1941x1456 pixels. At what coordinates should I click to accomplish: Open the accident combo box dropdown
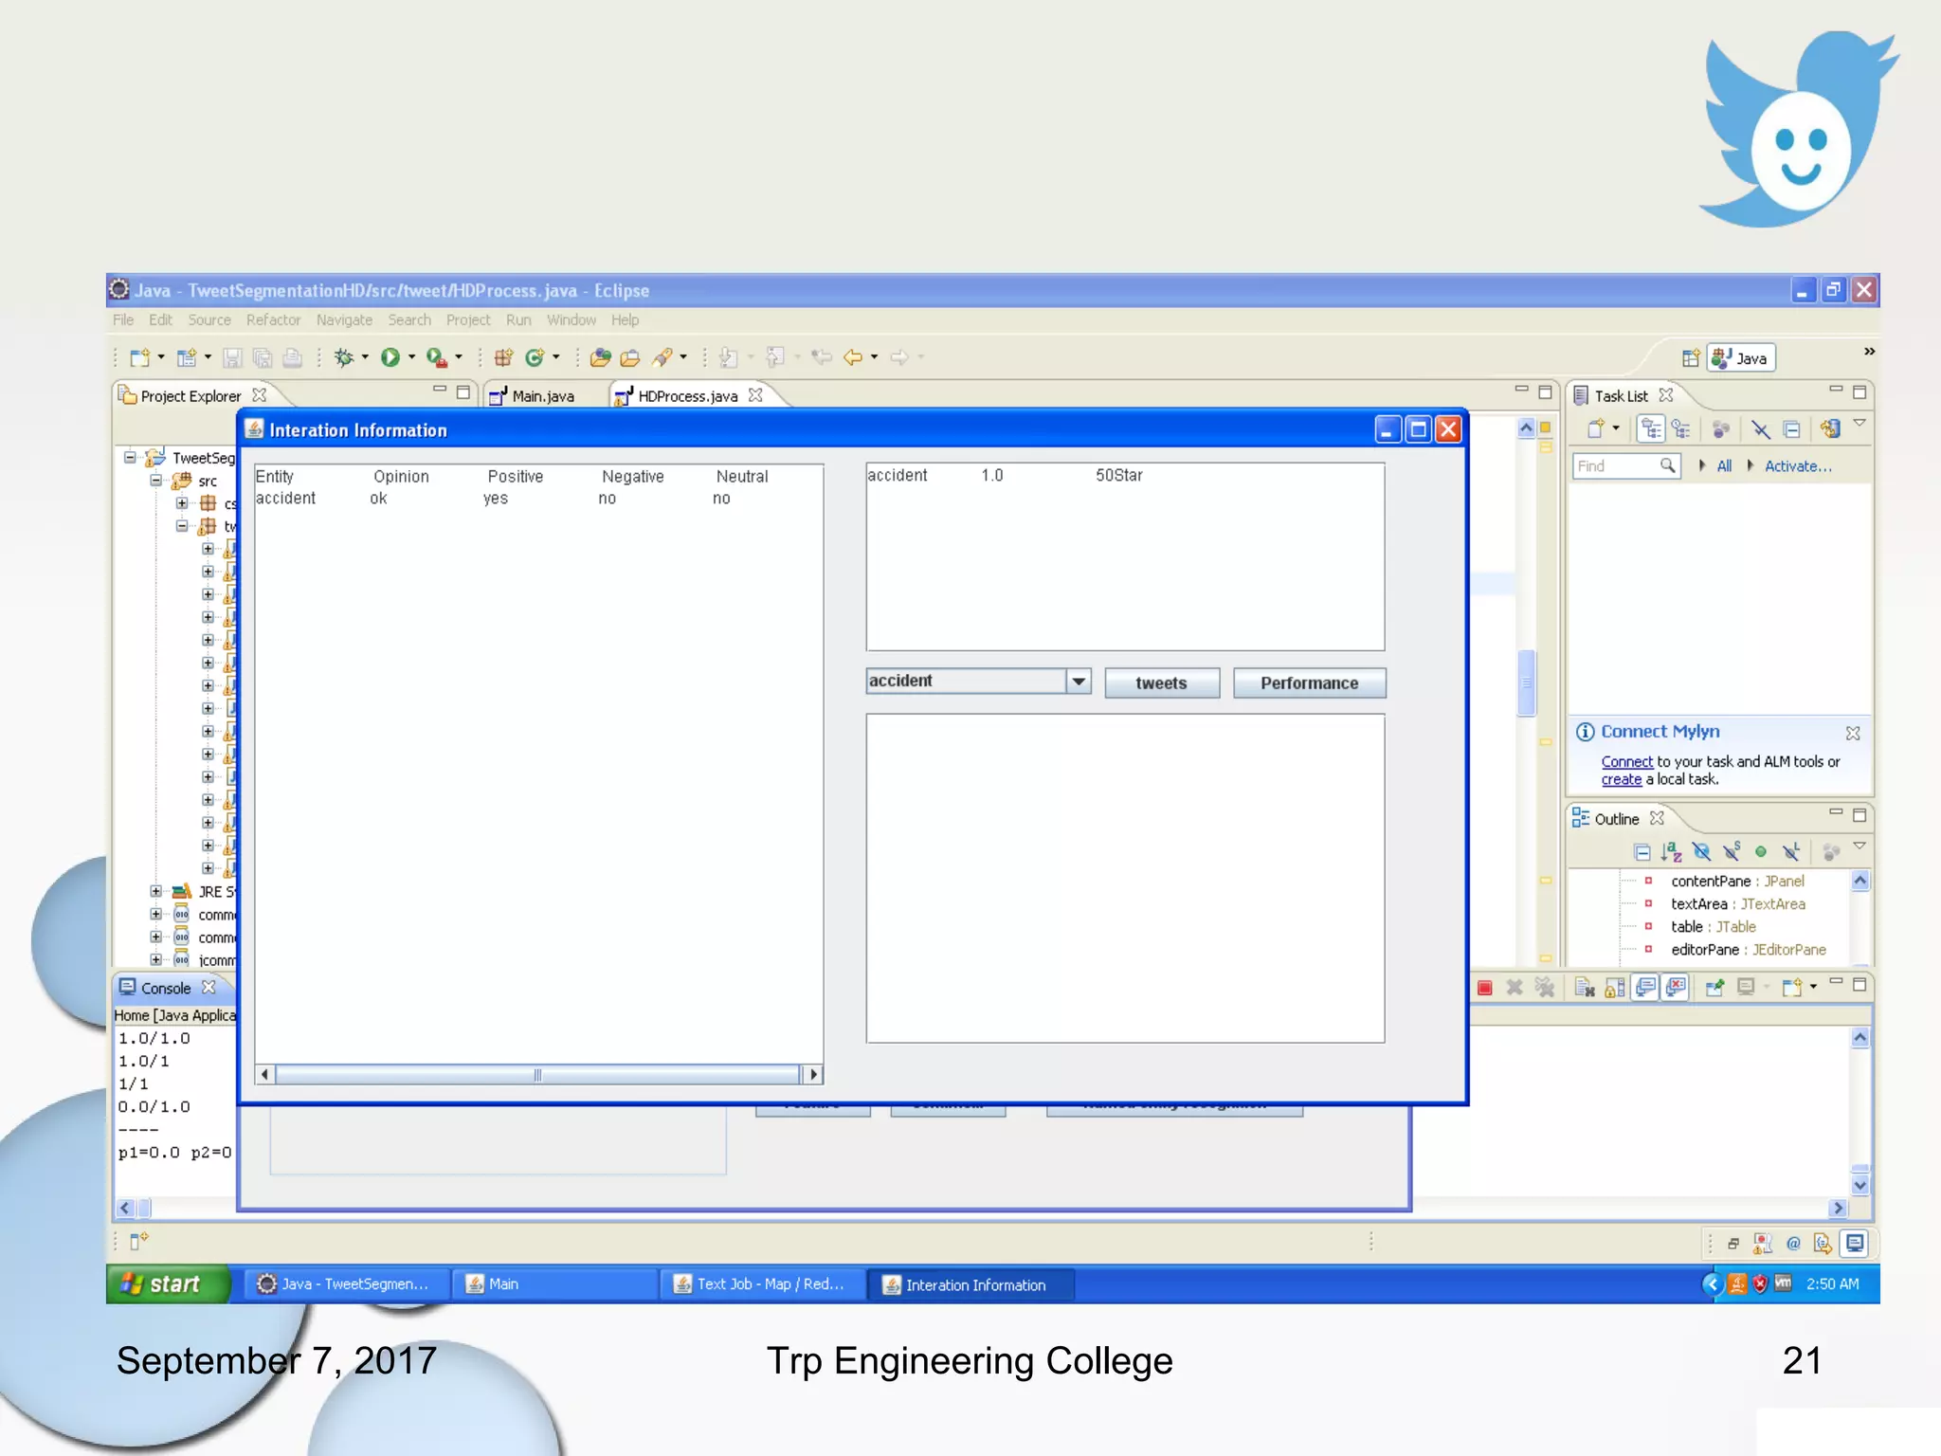tap(1079, 682)
